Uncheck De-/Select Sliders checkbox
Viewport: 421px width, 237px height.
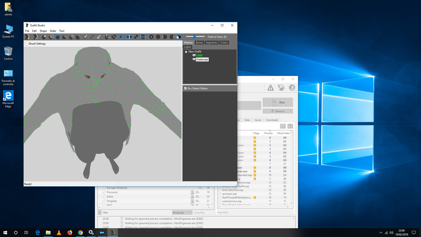[x=186, y=88]
